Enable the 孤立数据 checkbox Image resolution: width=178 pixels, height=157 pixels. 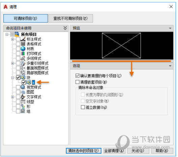click(x=83, y=107)
